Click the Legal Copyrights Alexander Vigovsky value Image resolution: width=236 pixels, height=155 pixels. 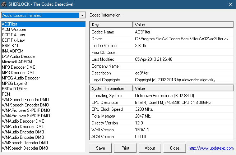coord(175,80)
